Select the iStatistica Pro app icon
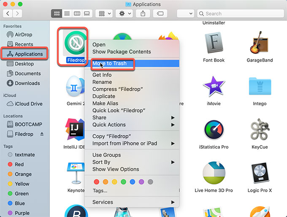The image size is (287, 217). (x=214, y=130)
